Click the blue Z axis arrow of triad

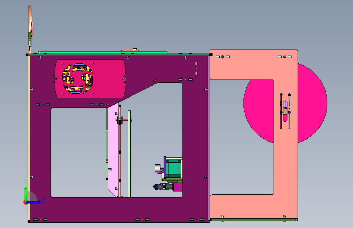coord(34,202)
